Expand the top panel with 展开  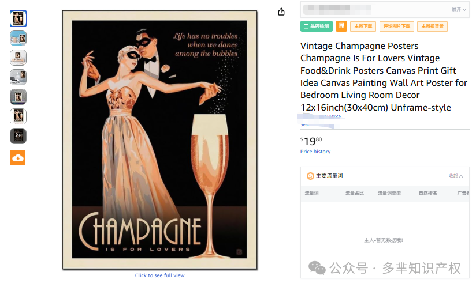click(x=459, y=10)
